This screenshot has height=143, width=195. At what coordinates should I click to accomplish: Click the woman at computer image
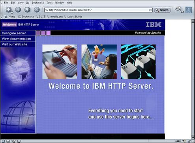[x=99, y=62]
